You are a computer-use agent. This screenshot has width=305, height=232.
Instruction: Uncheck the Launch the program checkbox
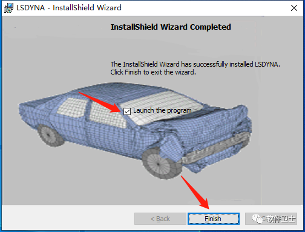point(127,111)
